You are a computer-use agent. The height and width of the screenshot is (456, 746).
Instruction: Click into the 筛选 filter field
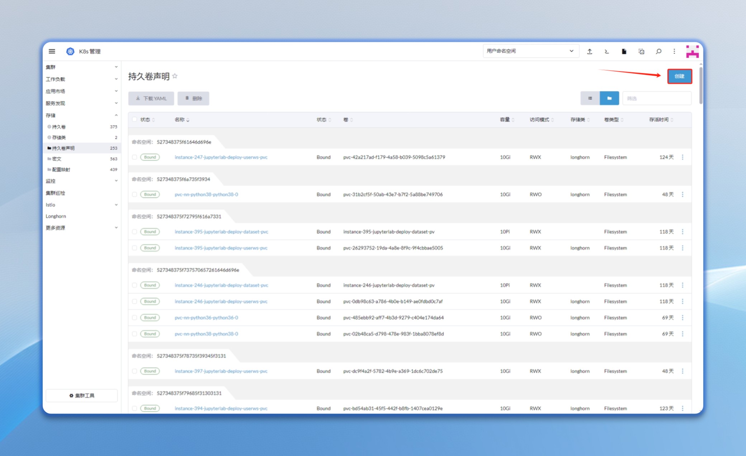(657, 98)
